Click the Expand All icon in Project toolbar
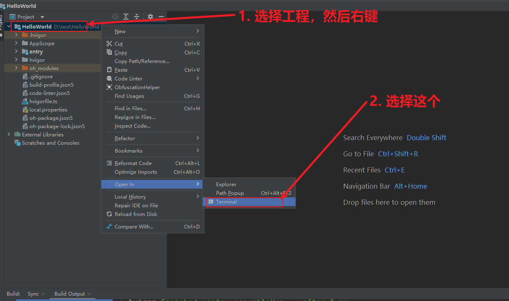The height and width of the screenshot is (301, 509). [126, 17]
